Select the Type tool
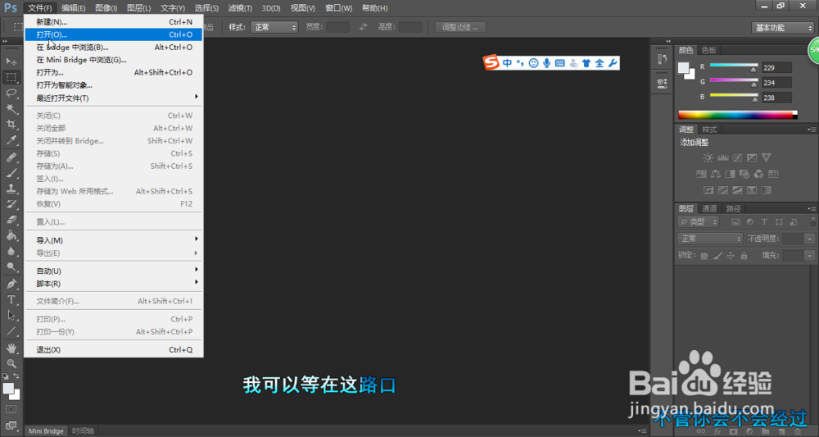This screenshot has width=819, height=437. [x=11, y=300]
